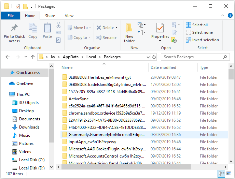Open the Properties ribbon button
Screen dimensions: 235x179
160,32
